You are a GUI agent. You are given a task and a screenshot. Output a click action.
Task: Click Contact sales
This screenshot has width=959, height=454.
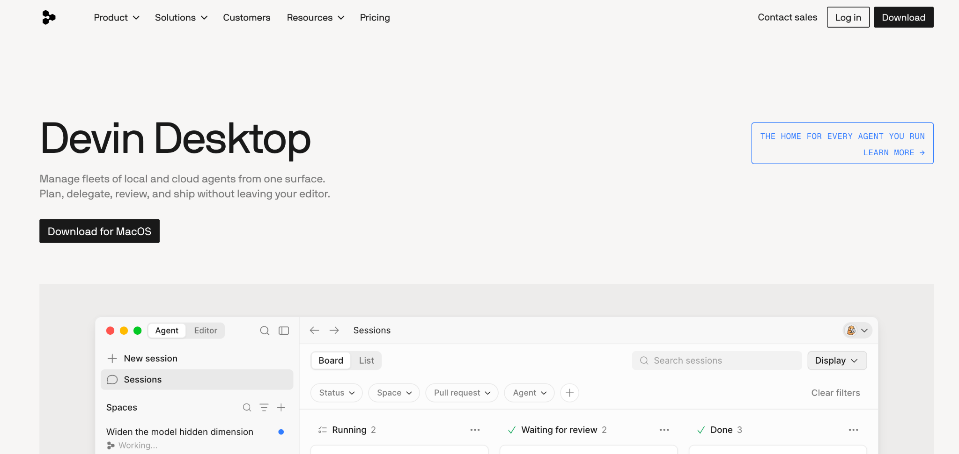click(x=788, y=17)
